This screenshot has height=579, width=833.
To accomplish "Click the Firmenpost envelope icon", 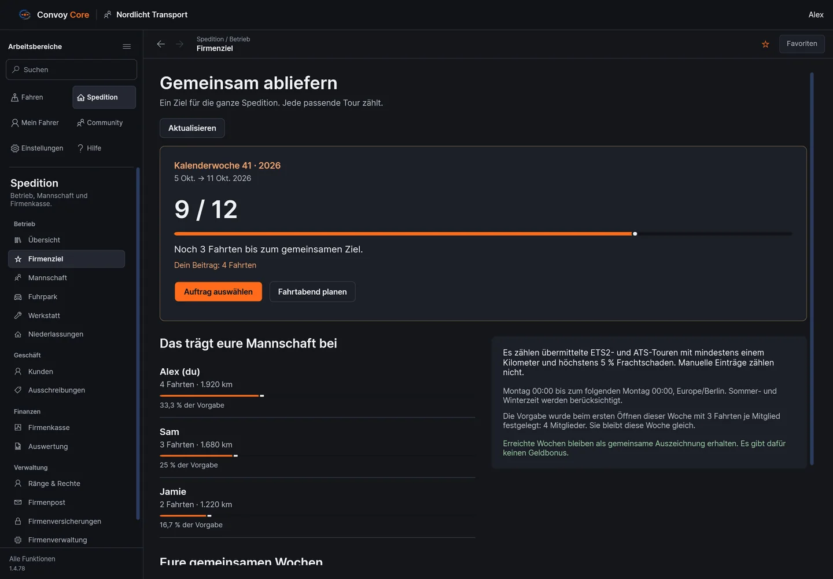I will (x=18, y=503).
